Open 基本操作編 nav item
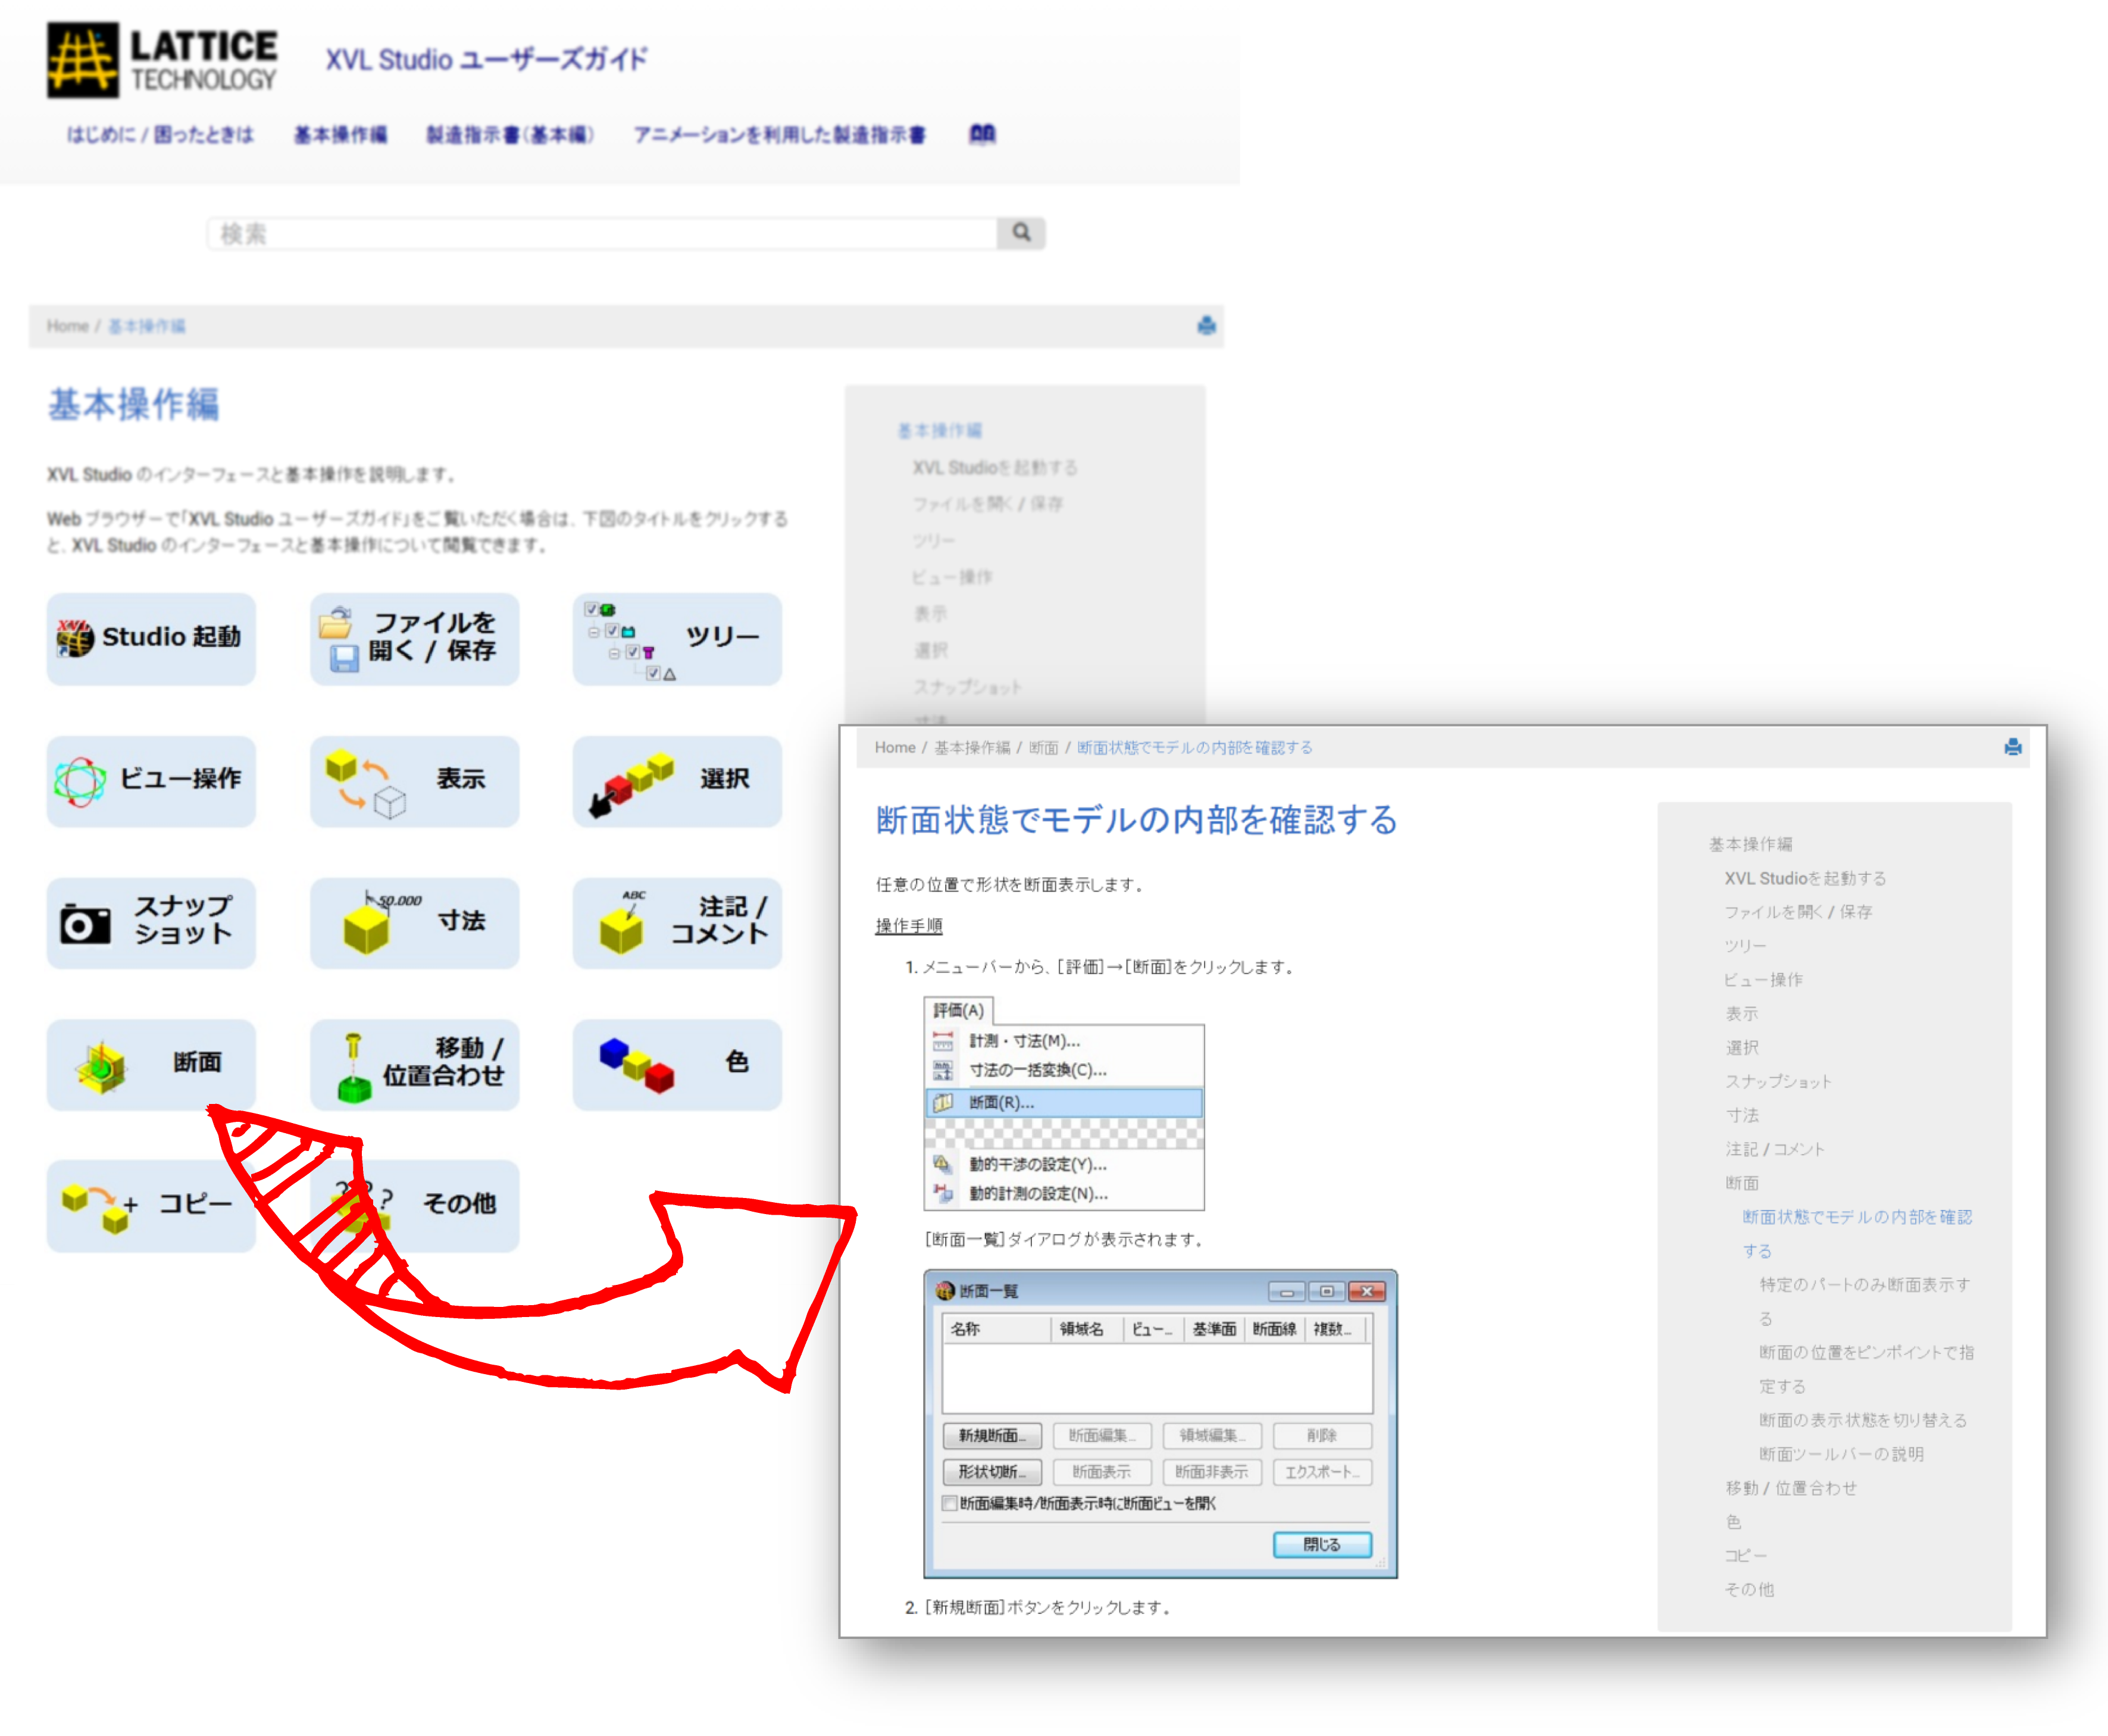The width and height of the screenshot is (2108, 1736). pos(340,134)
